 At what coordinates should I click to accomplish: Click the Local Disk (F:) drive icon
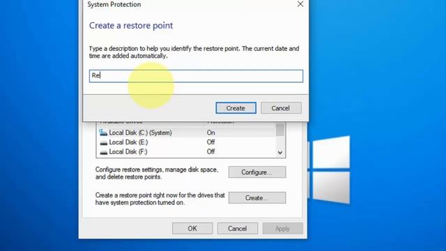[104, 152]
